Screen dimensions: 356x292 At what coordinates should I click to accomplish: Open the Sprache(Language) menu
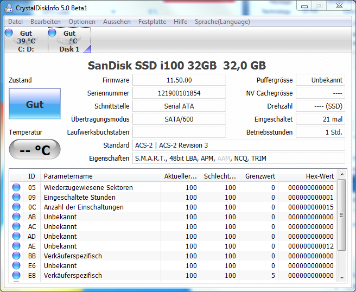223,22
